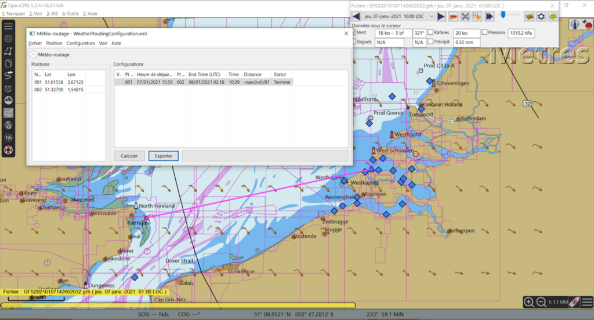Open Fichier menu in Météo-routage window

(35, 43)
